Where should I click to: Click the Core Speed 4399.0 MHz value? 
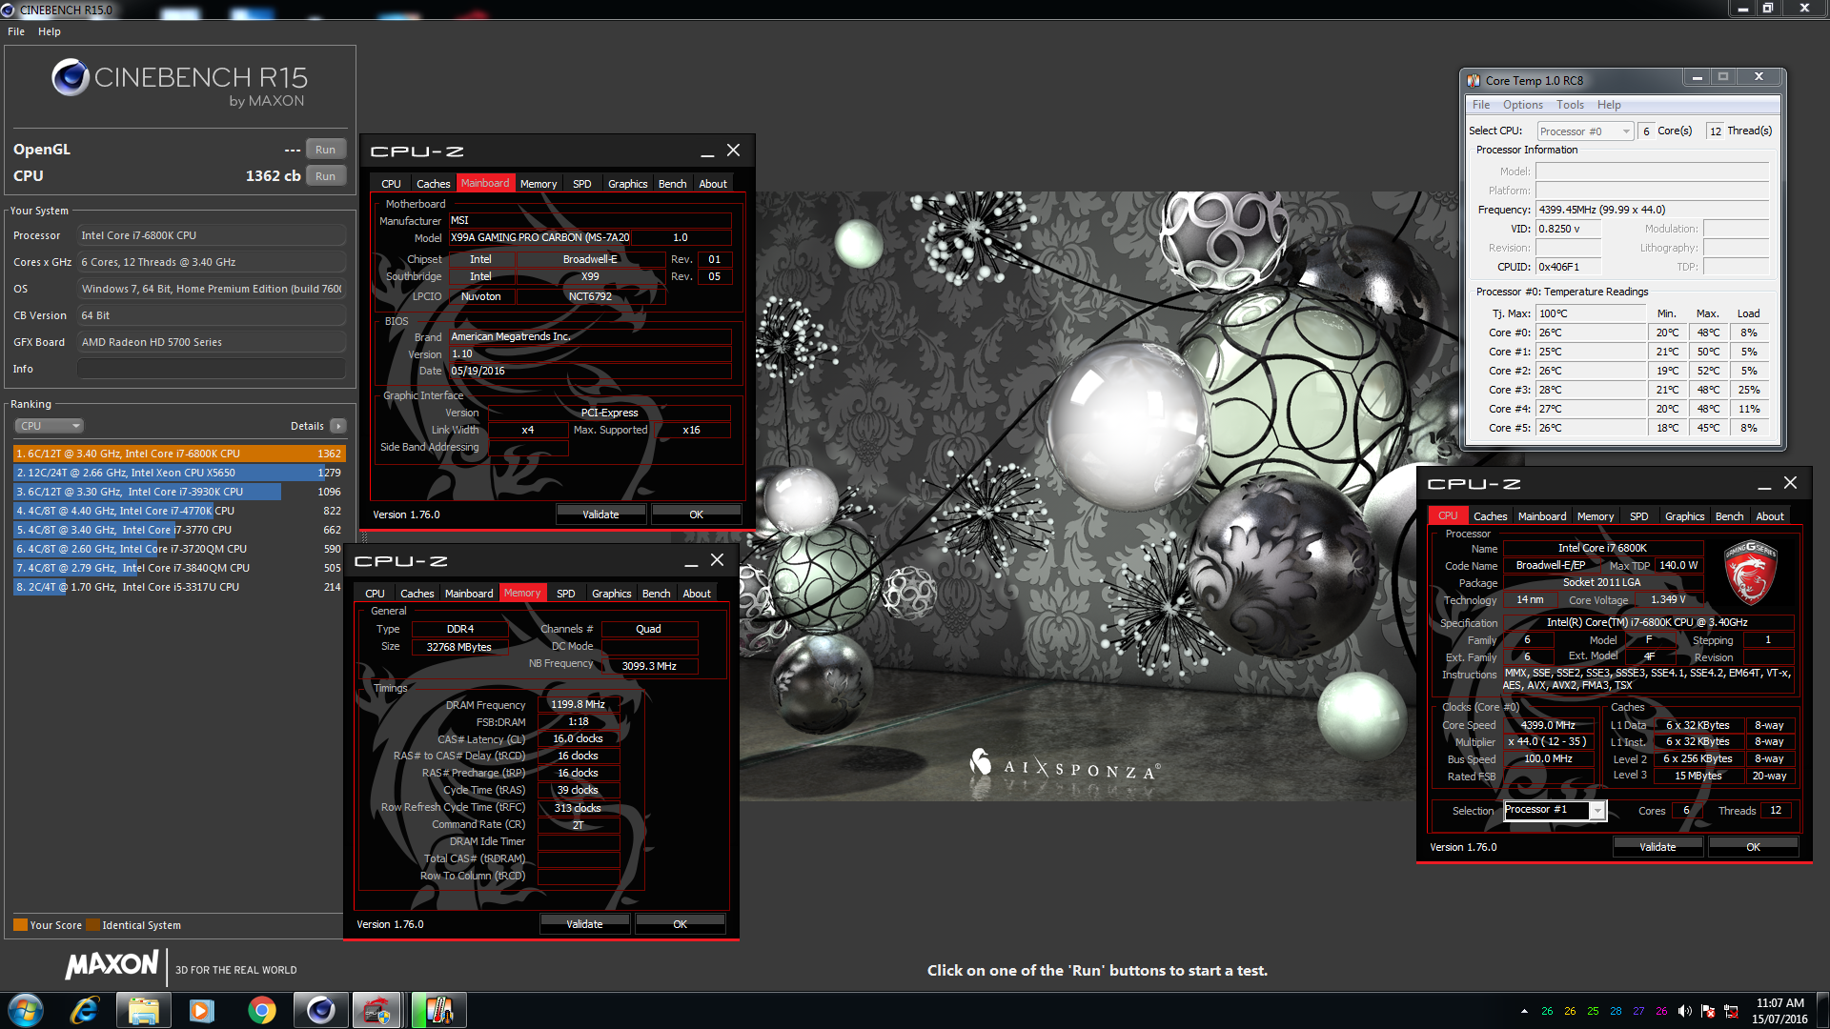[x=1549, y=725]
